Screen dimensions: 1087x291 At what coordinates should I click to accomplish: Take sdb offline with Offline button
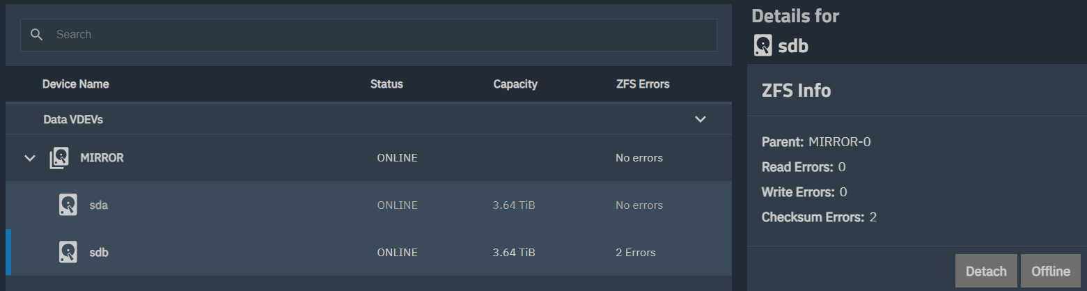click(1050, 271)
